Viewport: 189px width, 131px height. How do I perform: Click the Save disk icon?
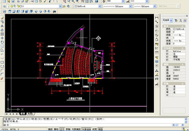pos(13,1)
